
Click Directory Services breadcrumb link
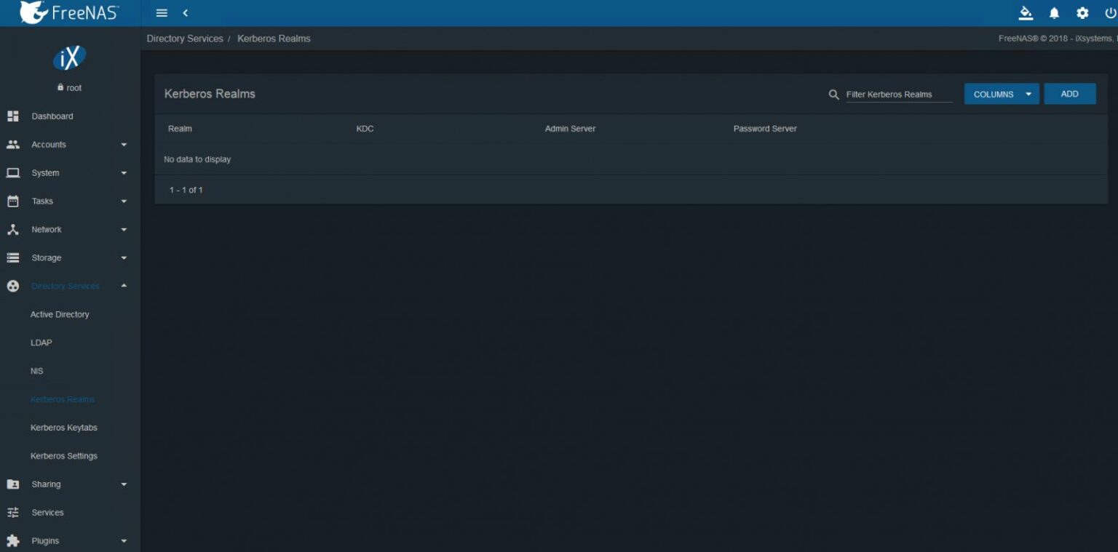coord(185,39)
